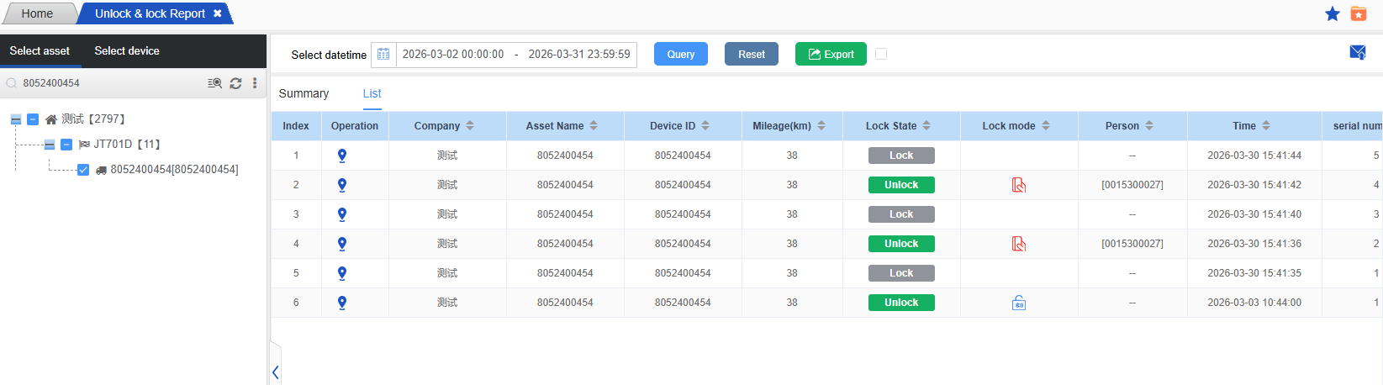Open the asset panel's three-dot menu
1383x385 pixels.
[x=255, y=83]
